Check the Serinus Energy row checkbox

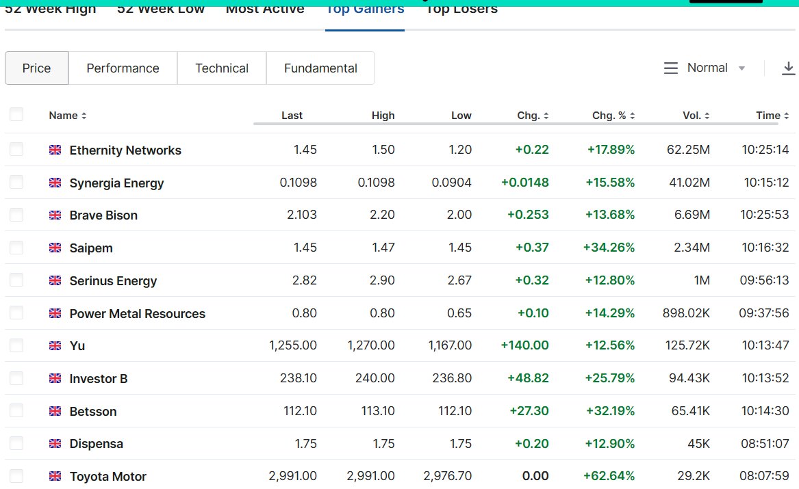tap(16, 280)
